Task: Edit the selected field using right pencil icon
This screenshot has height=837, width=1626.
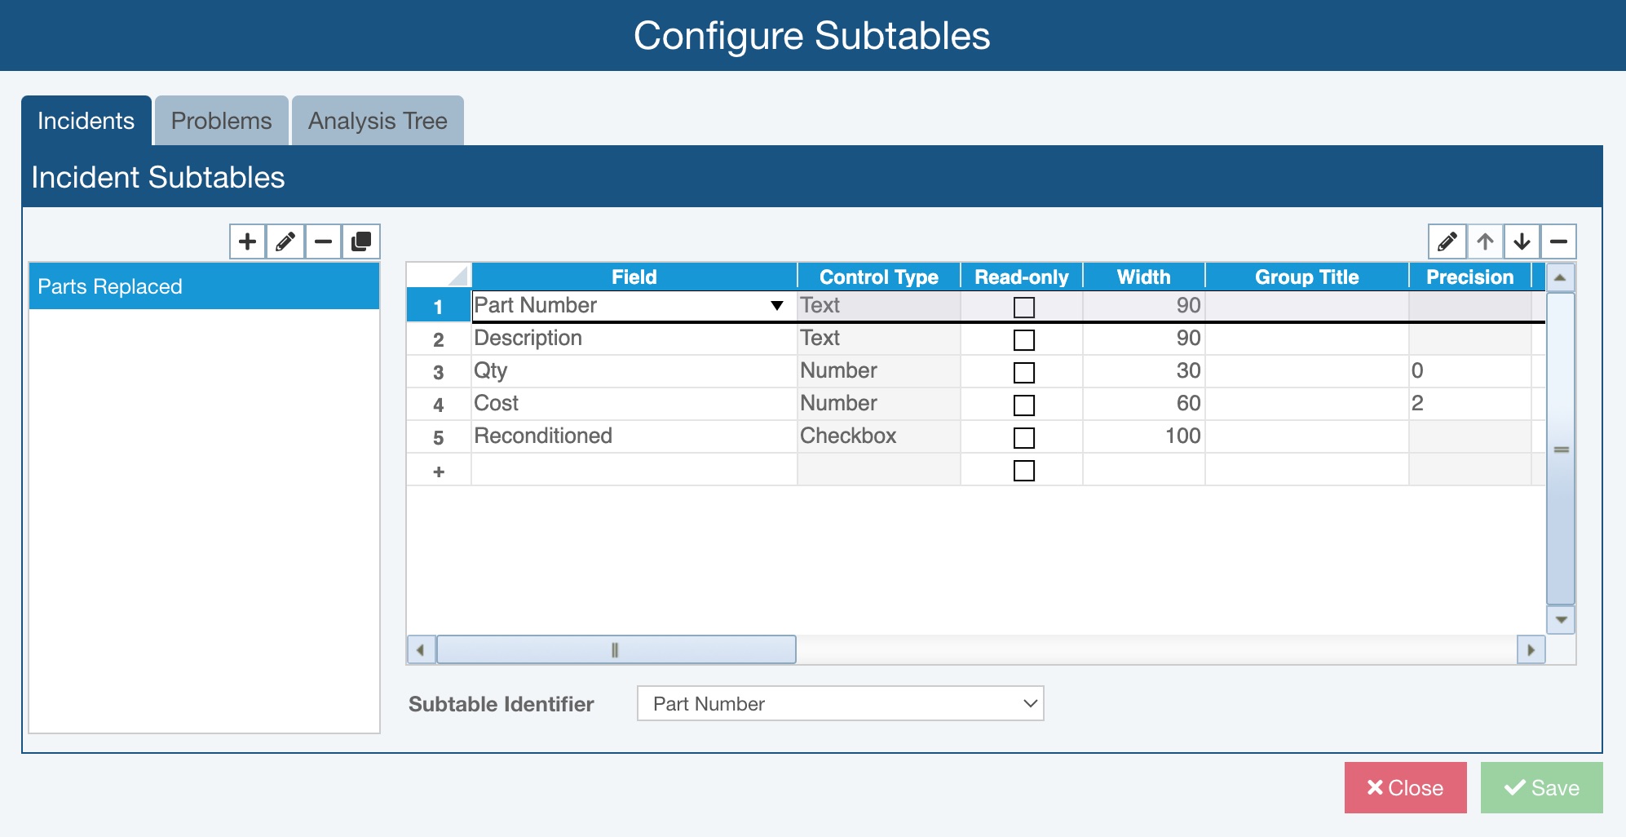Action: pos(1447,241)
